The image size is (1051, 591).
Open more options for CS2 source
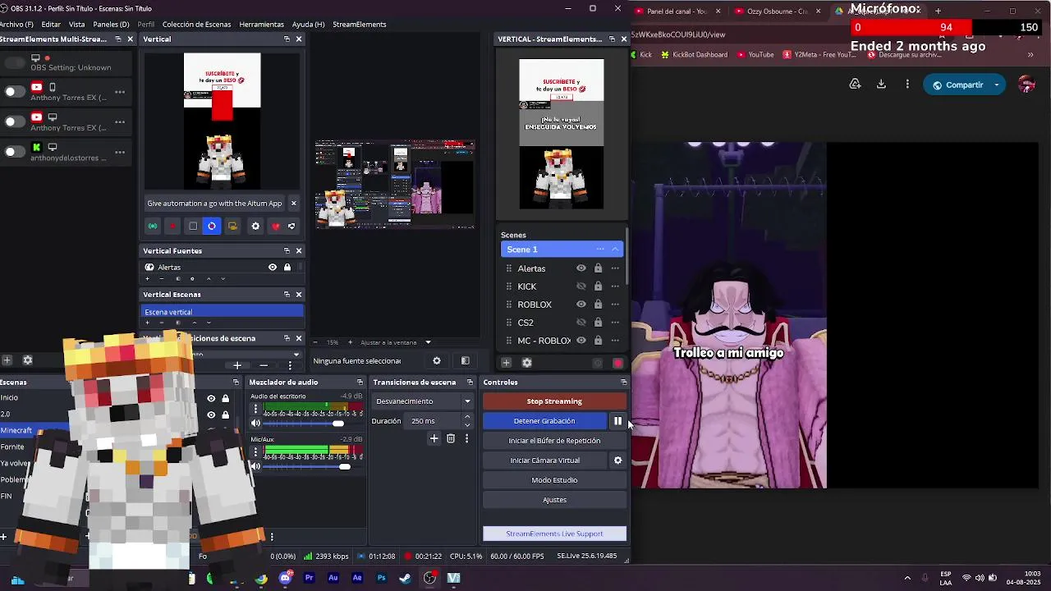(615, 323)
